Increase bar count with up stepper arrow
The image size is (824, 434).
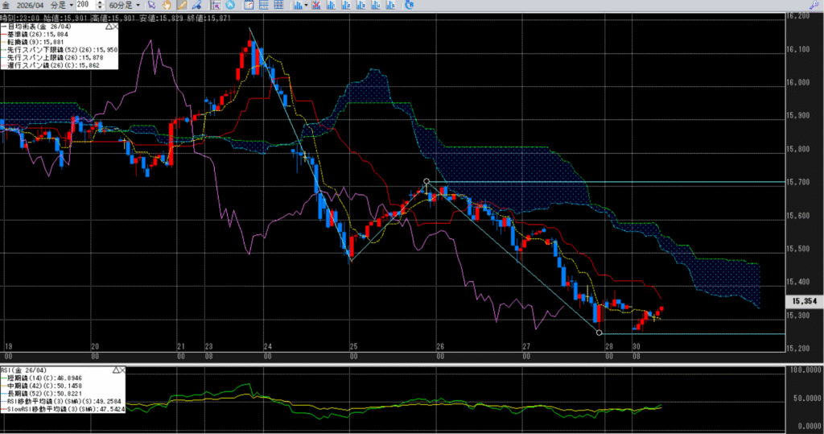click(x=100, y=2)
